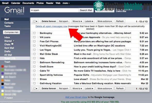Star the Cable TV email
The image size is (152, 103).
pos(38,71)
